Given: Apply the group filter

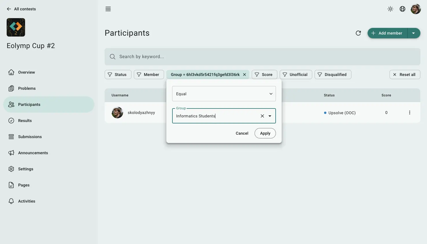Looking at the screenshot, I should pos(265,133).
